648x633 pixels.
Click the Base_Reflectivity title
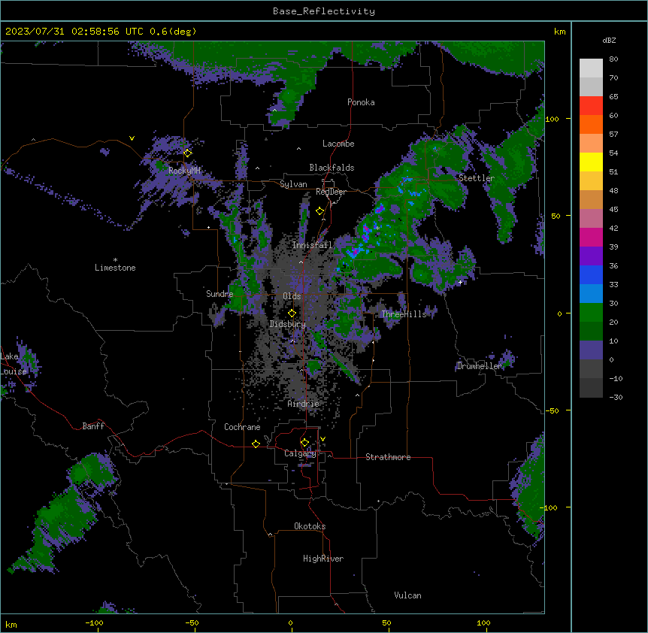324,11
